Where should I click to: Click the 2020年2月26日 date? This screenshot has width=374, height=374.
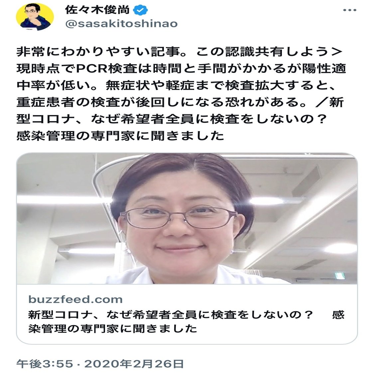134,364
